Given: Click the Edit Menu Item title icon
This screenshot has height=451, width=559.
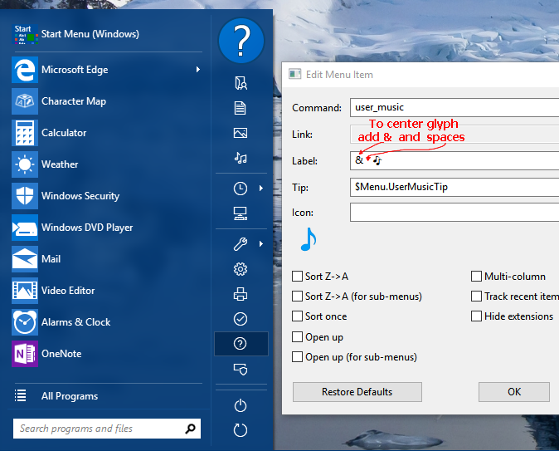Looking at the screenshot, I should pos(294,74).
